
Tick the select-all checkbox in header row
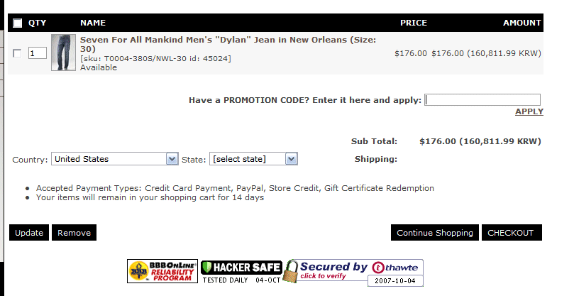point(17,23)
